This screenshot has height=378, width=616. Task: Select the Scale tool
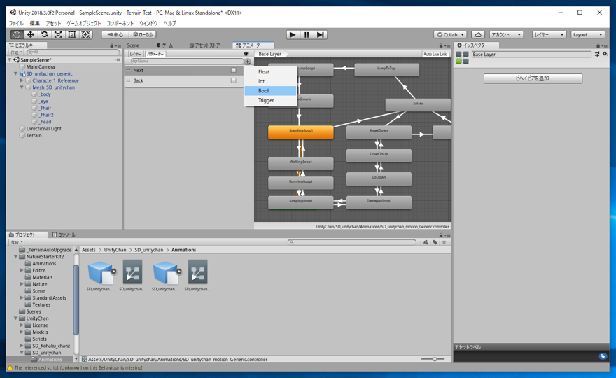tap(58, 34)
